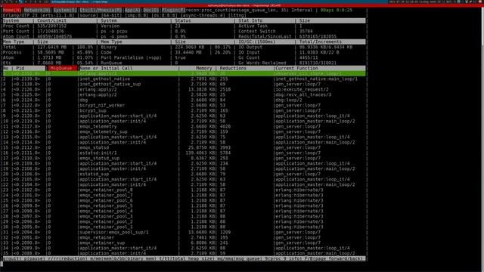Click the dbg:loop/2 current function
This screenshot has height=272, width=484.
pyautogui.click(x=289, y=100)
